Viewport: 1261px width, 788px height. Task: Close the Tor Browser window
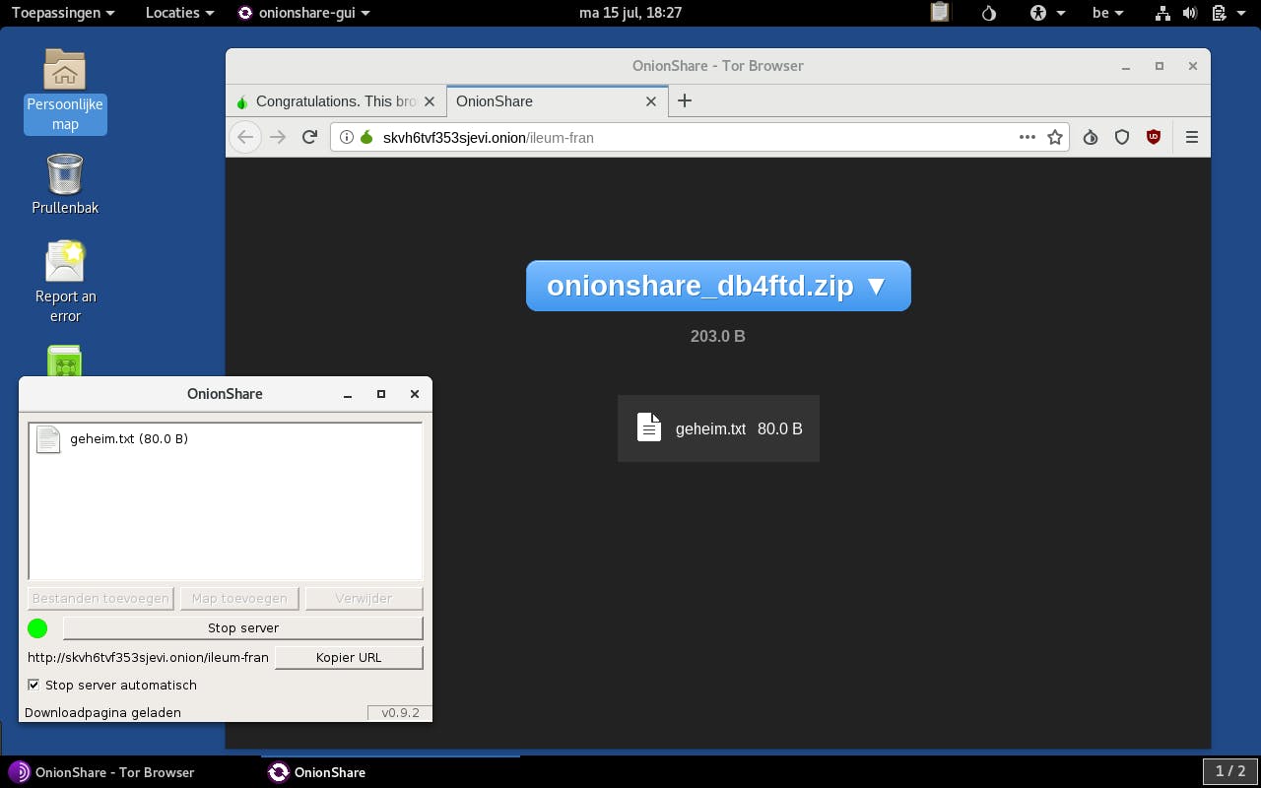(1193, 66)
